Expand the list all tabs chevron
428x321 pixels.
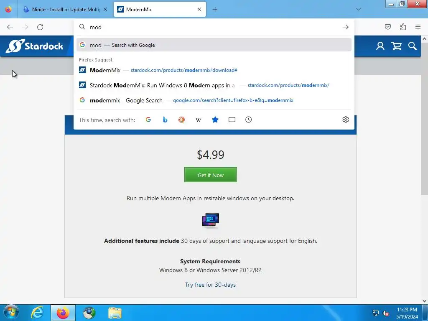358,9
